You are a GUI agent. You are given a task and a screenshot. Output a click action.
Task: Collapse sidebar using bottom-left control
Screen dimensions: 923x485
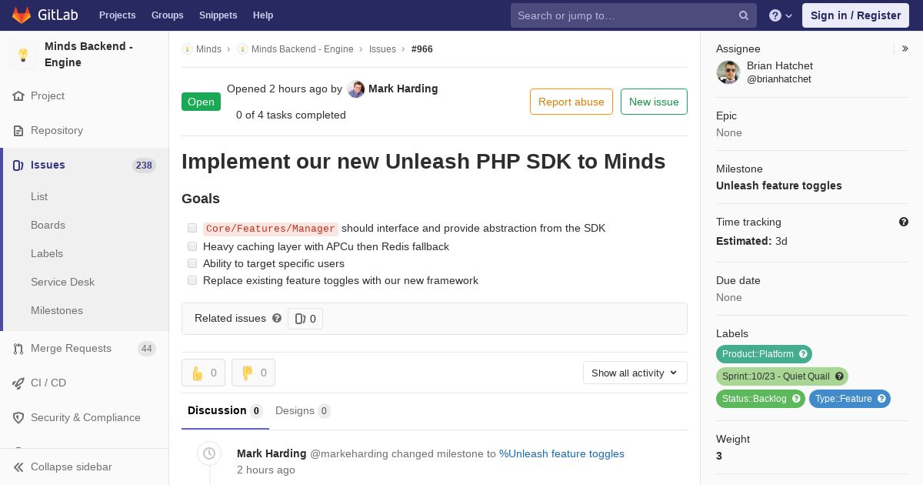pos(63,467)
